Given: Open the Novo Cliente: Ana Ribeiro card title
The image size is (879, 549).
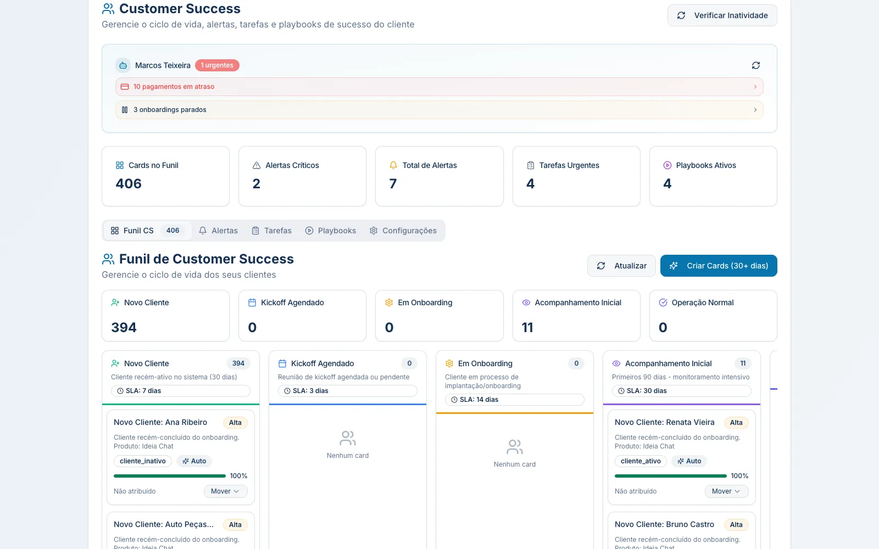Looking at the screenshot, I should [x=160, y=422].
